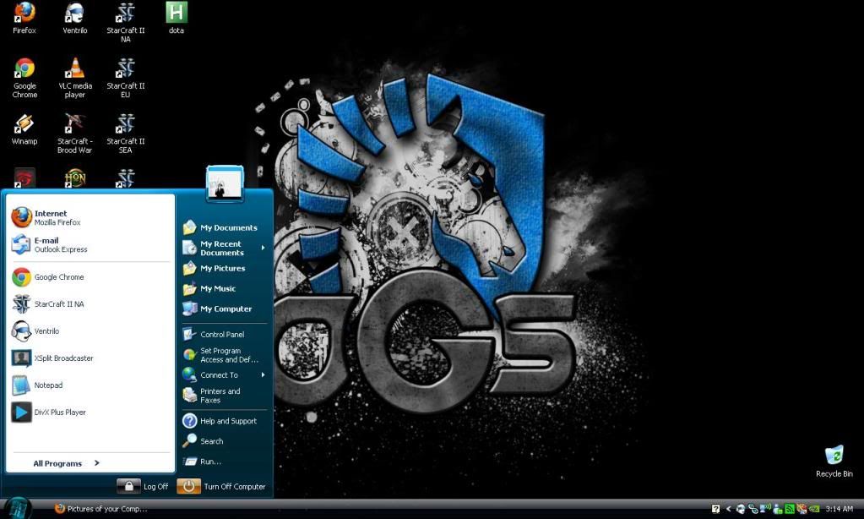The width and height of the screenshot is (864, 519).
Task: Select Control Panel in Start menu
Action: coord(221,334)
